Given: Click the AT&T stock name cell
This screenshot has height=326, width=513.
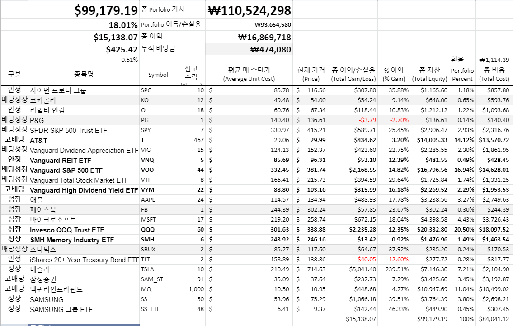Looking at the screenshot, I should (84, 140).
